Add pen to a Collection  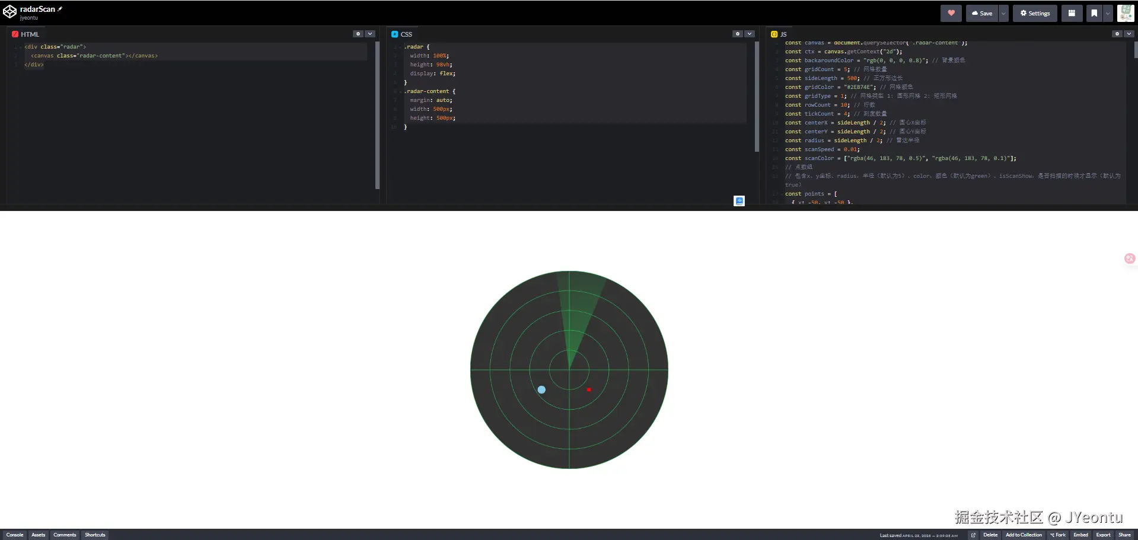(x=1024, y=535)
